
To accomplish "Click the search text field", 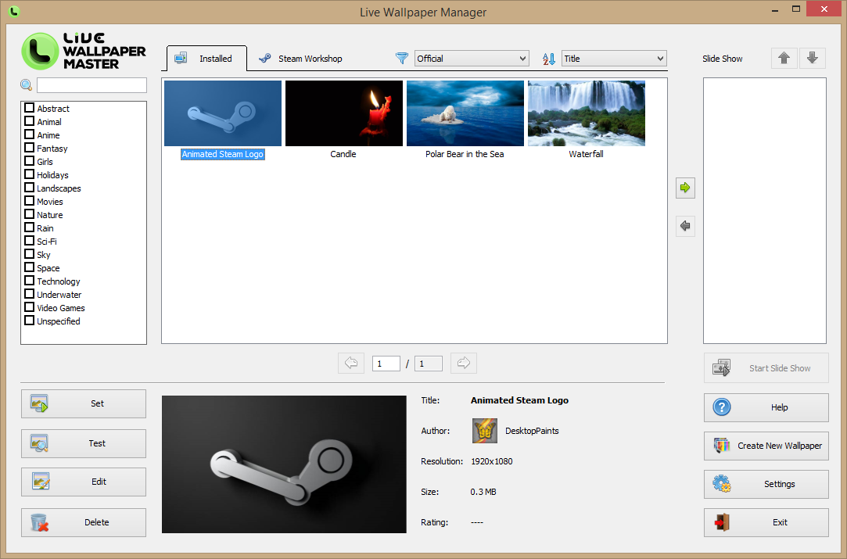I will (92, 84).
